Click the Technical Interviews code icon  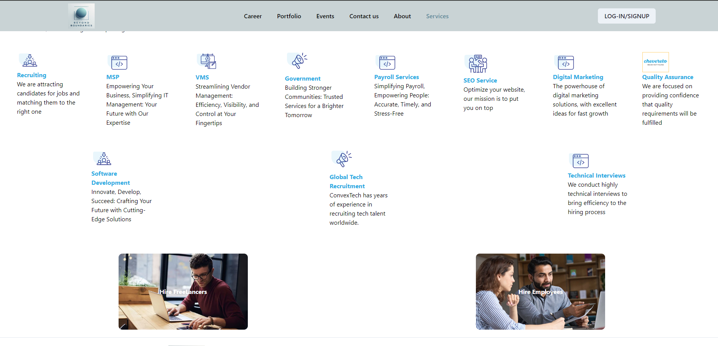click(x=580, y=161)
